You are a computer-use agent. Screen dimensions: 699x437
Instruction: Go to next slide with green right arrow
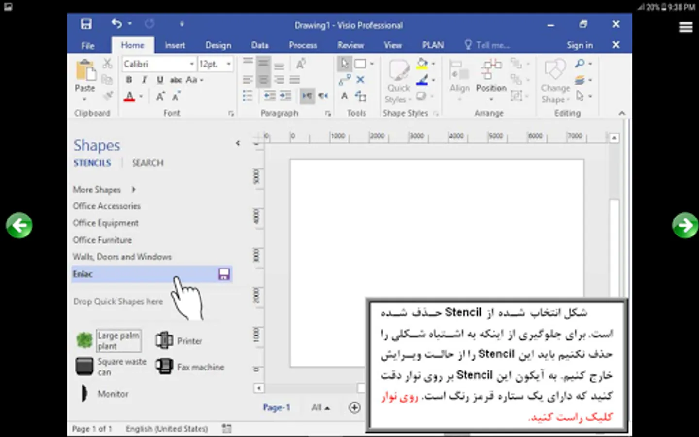685,225
